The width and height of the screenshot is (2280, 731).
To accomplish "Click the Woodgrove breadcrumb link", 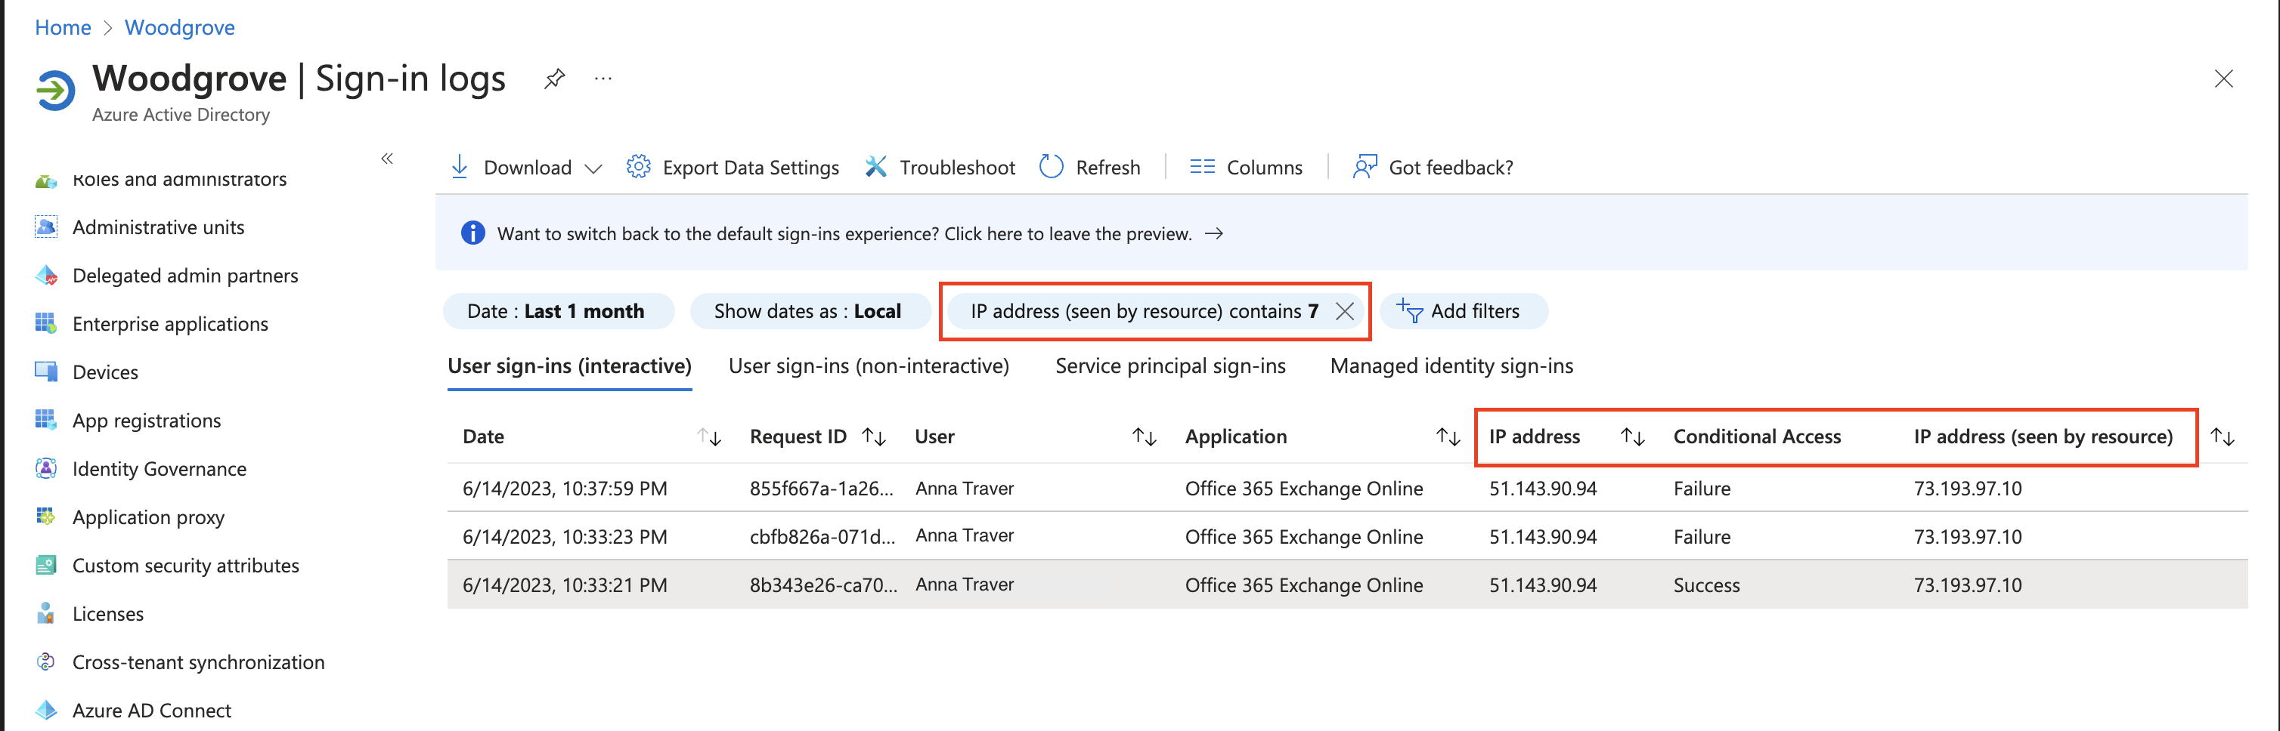I will 180,27.
